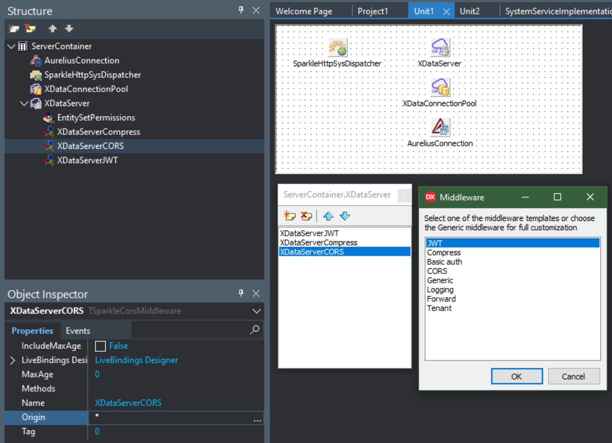Click the search icon in Object Inspector

255,330
